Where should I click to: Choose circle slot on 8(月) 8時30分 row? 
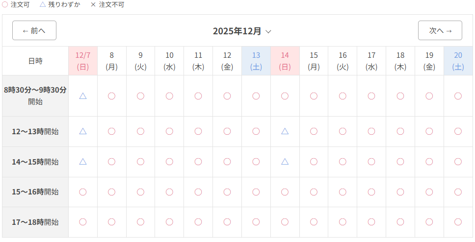click(x=112, y=96)
